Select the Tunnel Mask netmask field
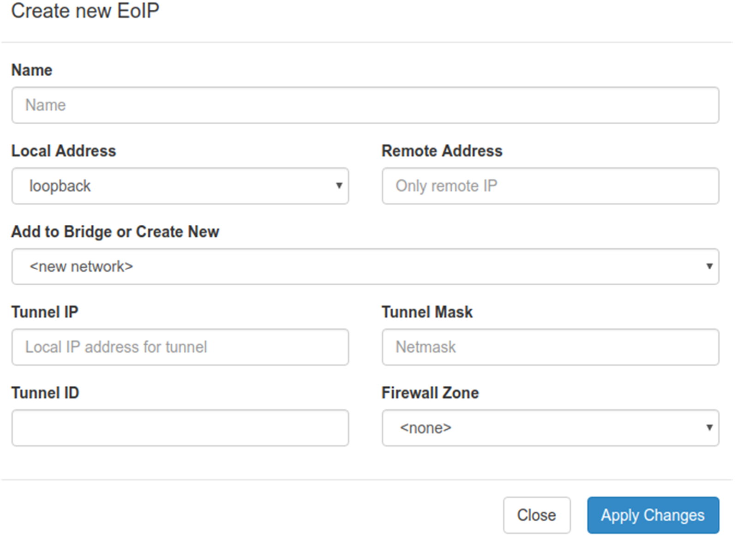Viewport: 744px width, 552px height. [550, 347]
